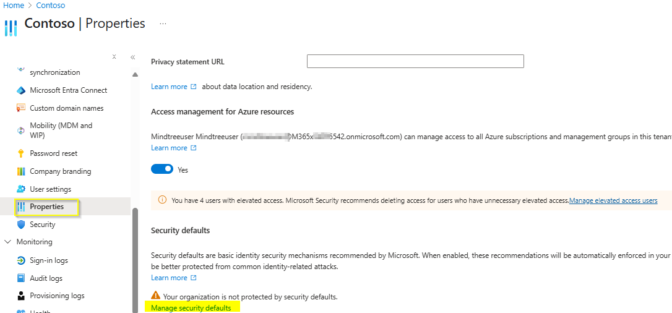Open Learn more under access management
Screen dimensions: 672x313
[169, 148]
